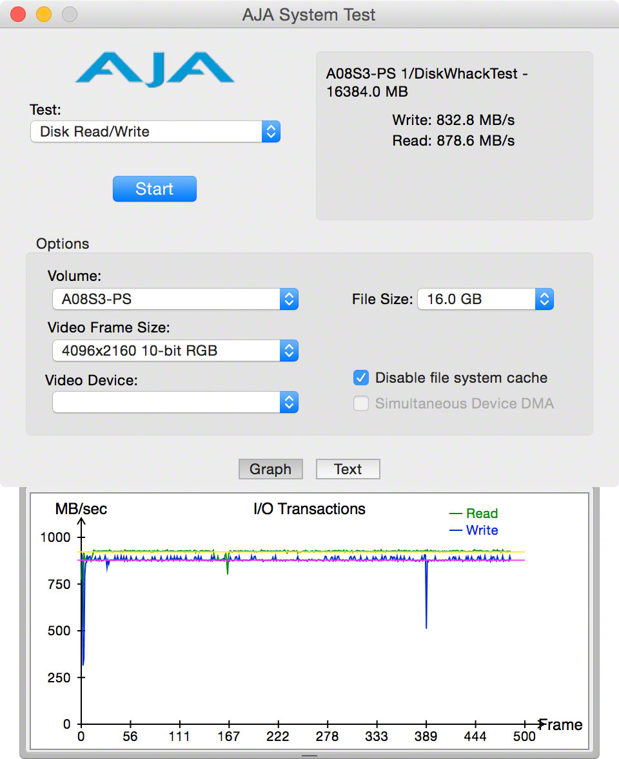Close the AJA System Test window
The height and width of the screenshot is (759, 619).
(x=18, y=15)
